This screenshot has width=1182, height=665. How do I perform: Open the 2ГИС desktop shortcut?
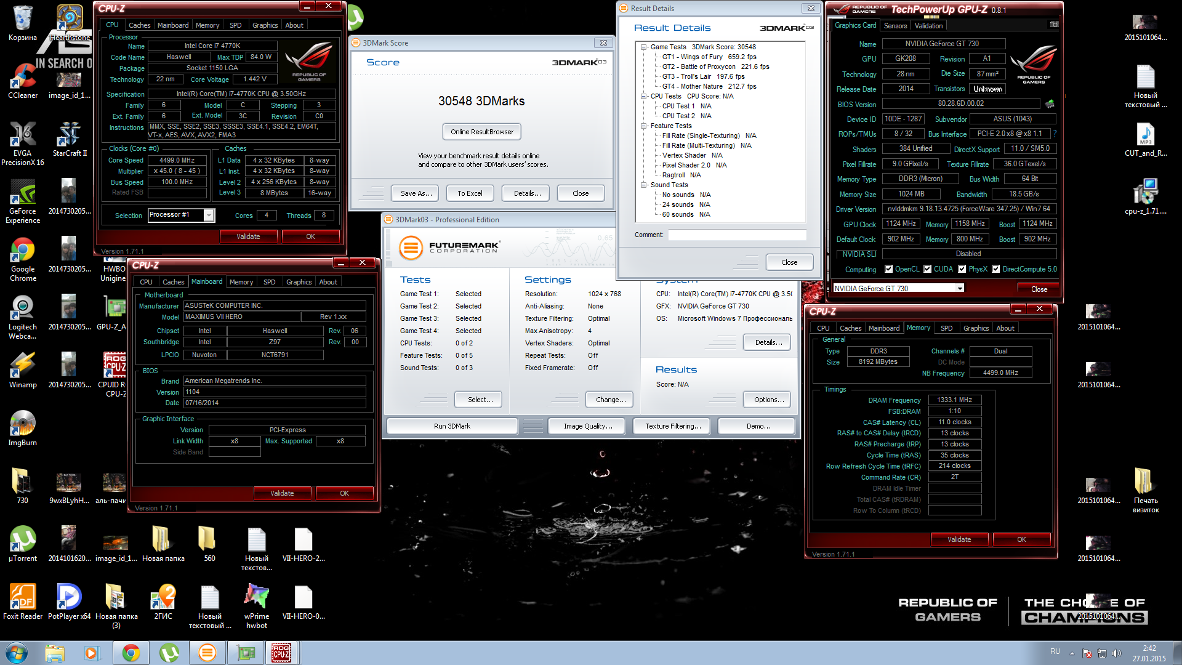(163, 602)
